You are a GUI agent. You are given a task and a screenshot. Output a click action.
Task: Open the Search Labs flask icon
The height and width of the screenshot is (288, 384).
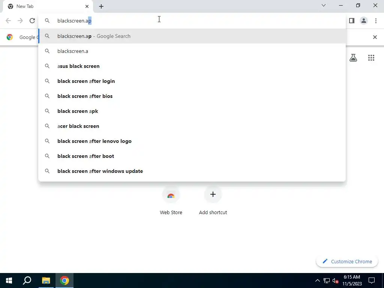[x=353, y=58]
